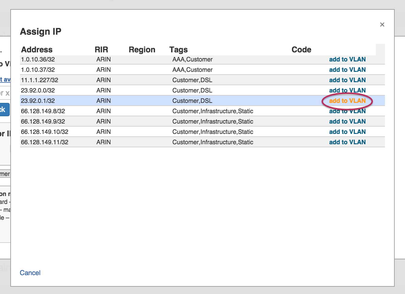Add 23.92.0.0/32 to VLAN

pos(347,90)
